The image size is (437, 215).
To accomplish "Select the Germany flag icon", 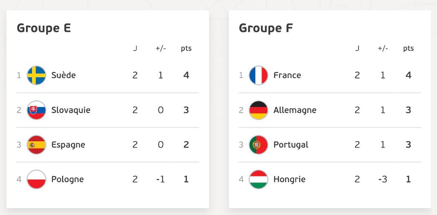I will (x=258, y=110).
